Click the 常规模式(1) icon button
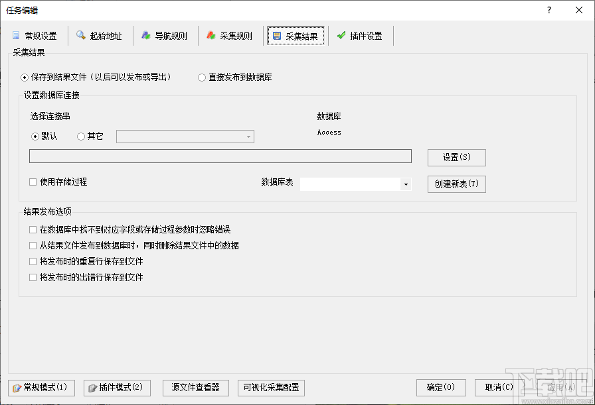 [x=15, y=388]
